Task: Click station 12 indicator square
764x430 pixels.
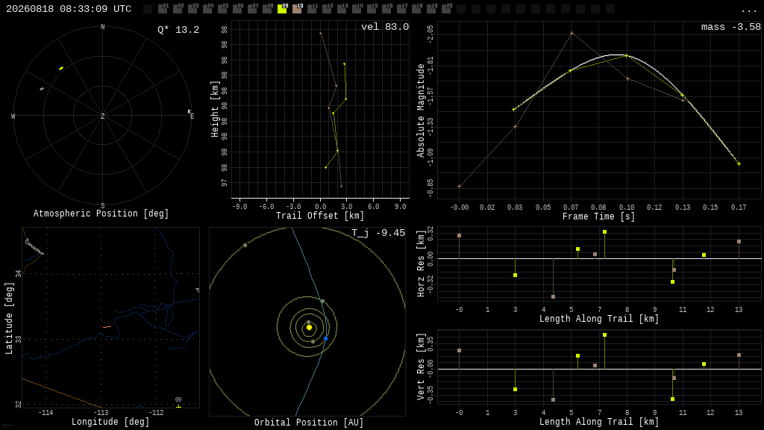Action: pos(327,9)
